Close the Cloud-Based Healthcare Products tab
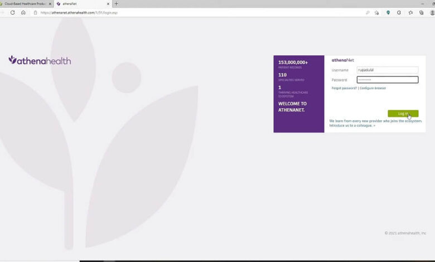Viewport: 435px width, 262px height. (50, 4)
